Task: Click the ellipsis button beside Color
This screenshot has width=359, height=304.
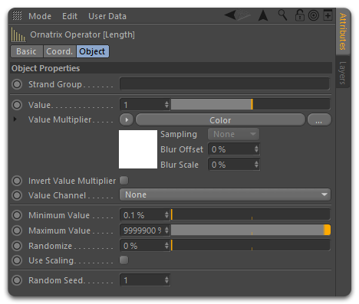Action: click(319, 120)
